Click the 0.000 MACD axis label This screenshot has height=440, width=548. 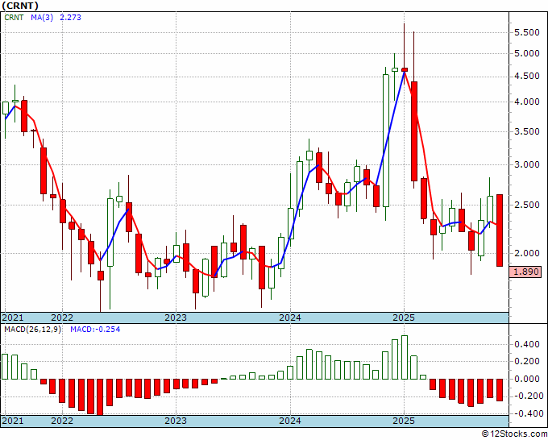(x=527, y=379)
